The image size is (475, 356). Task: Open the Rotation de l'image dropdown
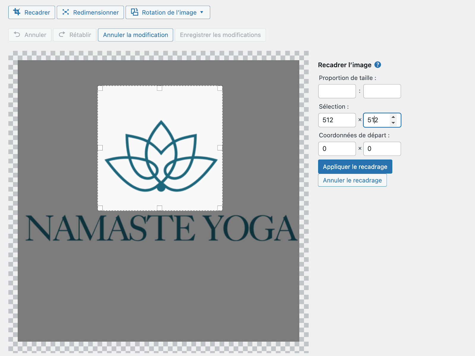tap(168, 12)
